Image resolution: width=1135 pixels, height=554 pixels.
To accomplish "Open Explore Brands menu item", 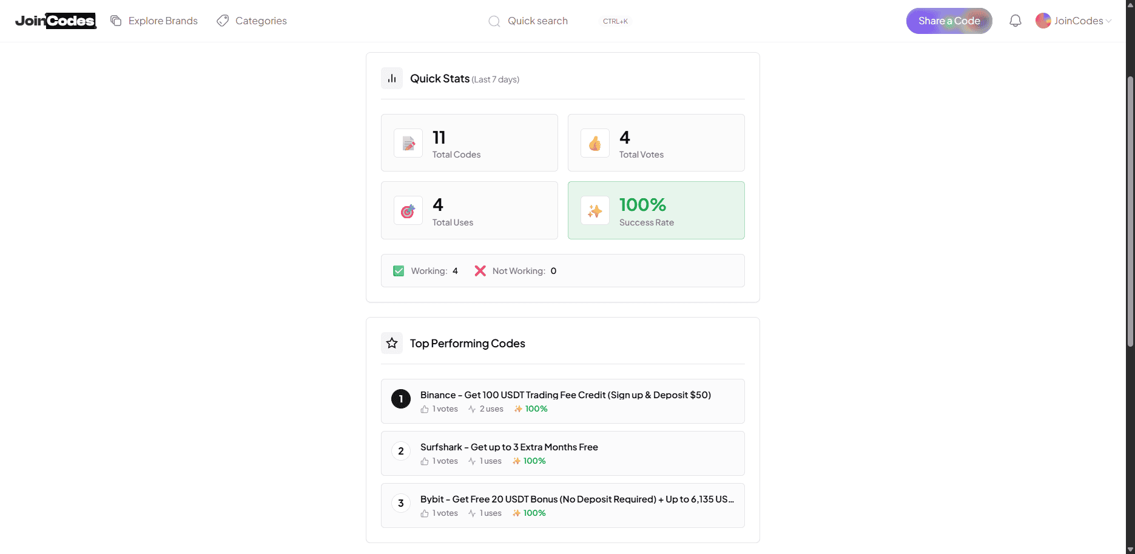I will [x=154, y=21].
